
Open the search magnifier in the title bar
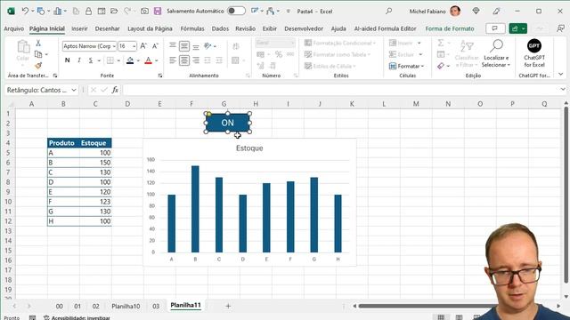pos(388,12)
